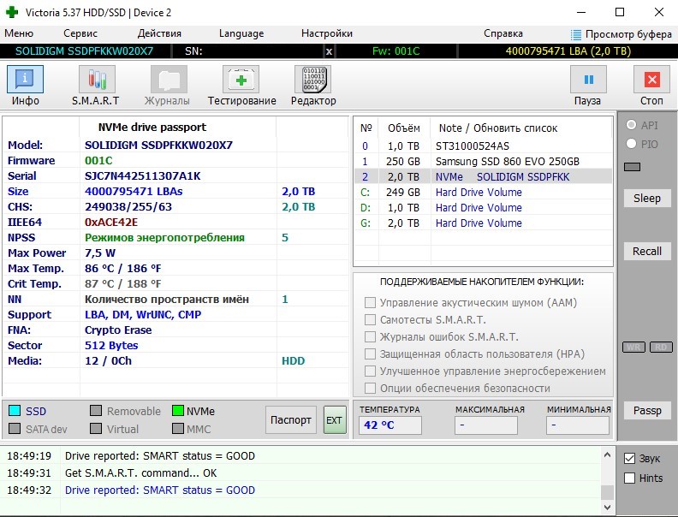Image resolution: width=678 pixels, height=517 pixels.
Task: Open the Сервис menu
Action: click(x=80, y=33)
